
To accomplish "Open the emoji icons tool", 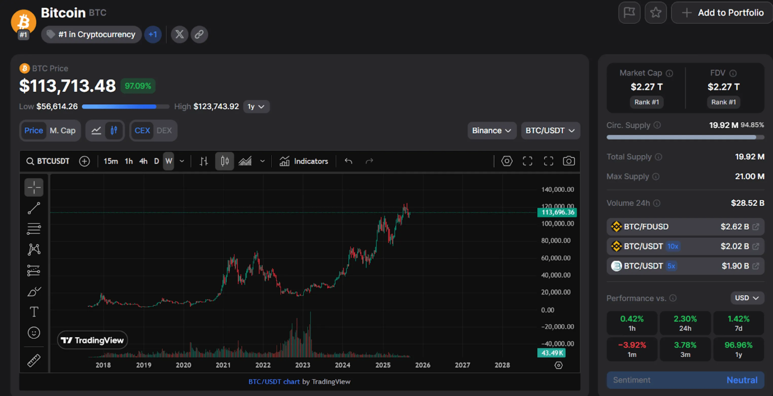I will (x=34, y=332).
